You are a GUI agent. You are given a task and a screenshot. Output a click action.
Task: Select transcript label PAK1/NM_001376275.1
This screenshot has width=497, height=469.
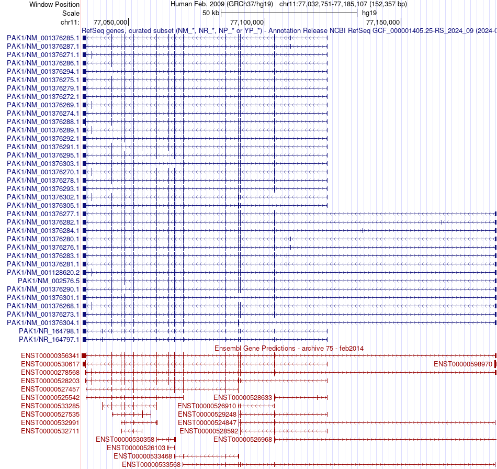pos(43,80)
